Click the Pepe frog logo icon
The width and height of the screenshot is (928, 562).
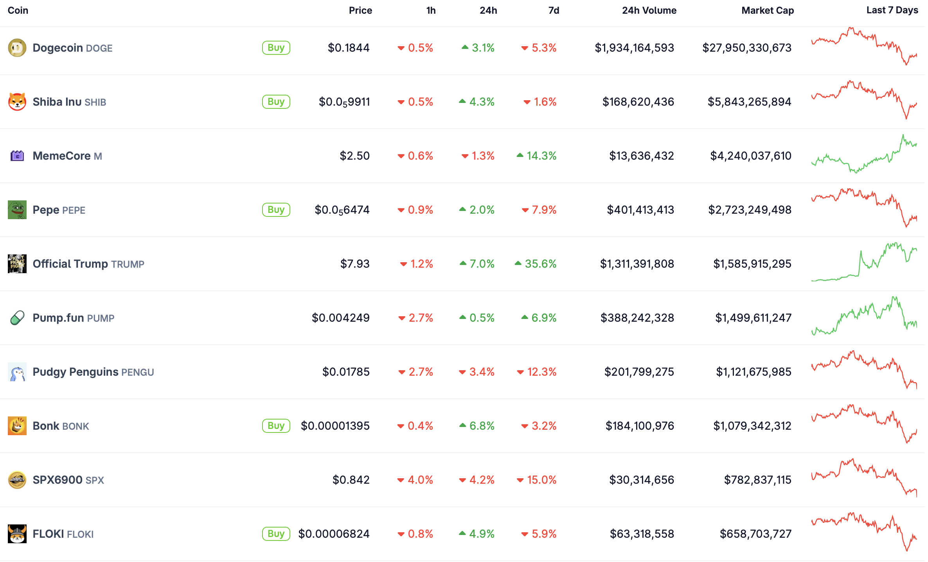pyautogui.click(x=17, y=210)
